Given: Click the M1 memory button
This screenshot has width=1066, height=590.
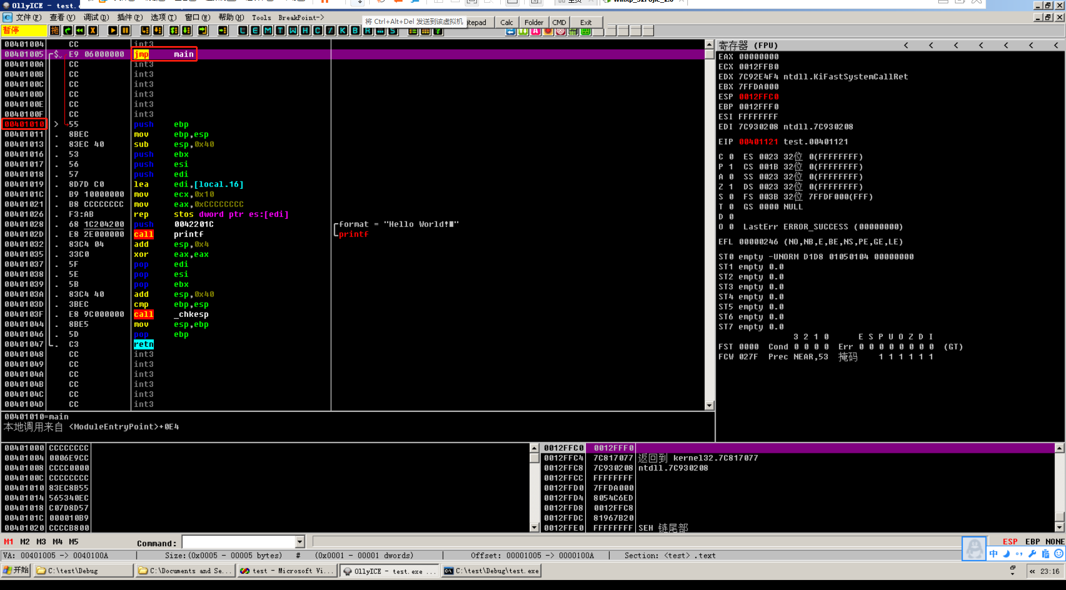Looking at the screenshot, I should pyautogui.click(x=9, y=542).
